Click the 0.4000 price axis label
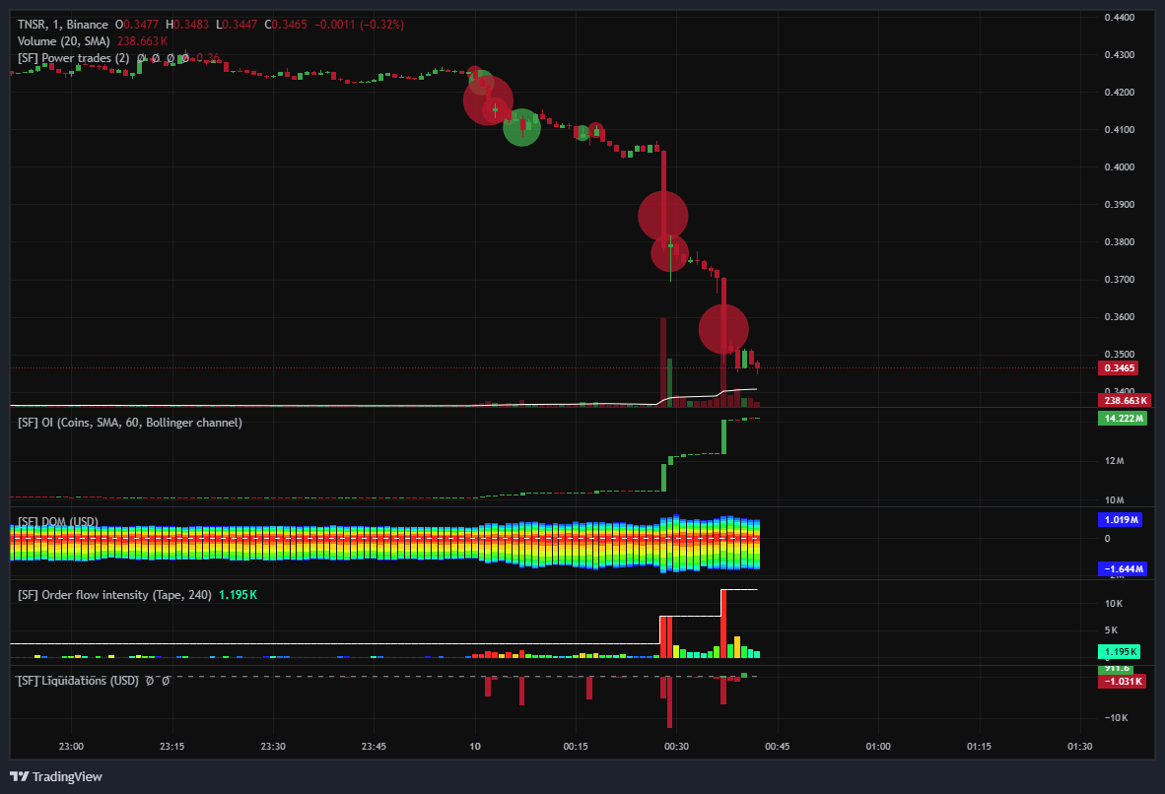Image resolution: width=1165 pixels, height=794 pixels. click(x=1119, y=167)
